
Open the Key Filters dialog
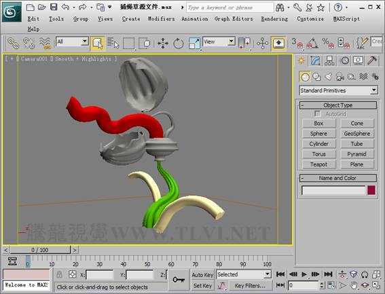[250, 286]
